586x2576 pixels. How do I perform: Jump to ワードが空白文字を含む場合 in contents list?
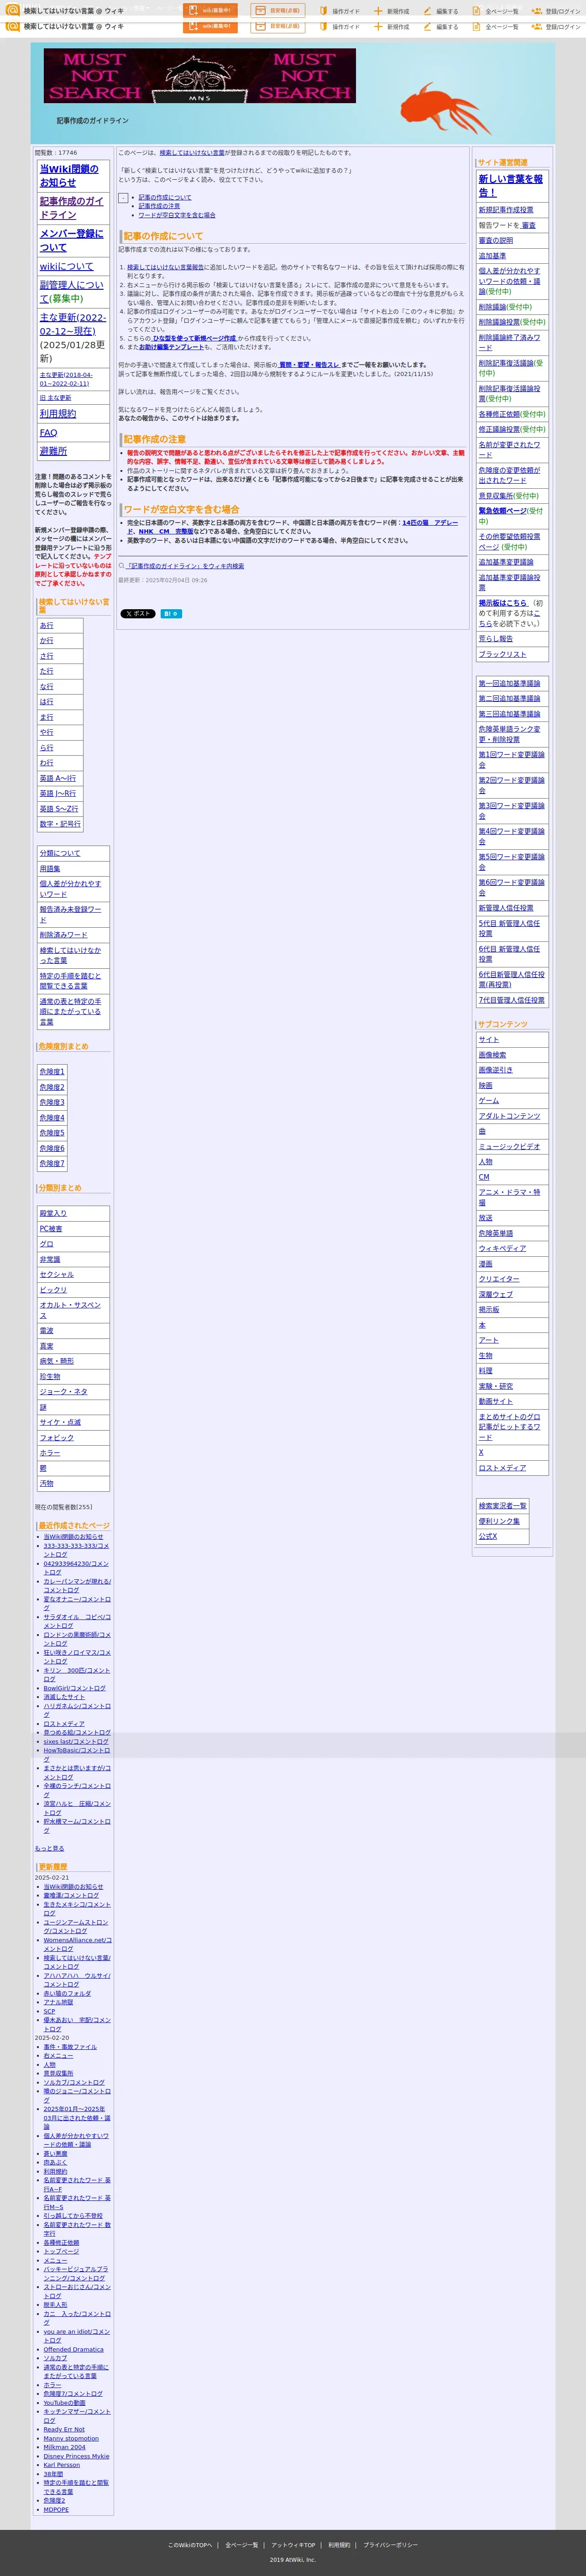(x=177, y=215)
